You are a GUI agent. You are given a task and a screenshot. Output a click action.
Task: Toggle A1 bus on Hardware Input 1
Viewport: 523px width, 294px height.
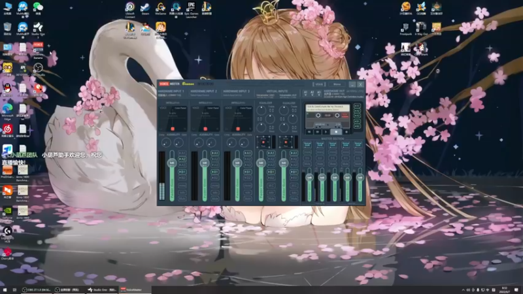182,153
